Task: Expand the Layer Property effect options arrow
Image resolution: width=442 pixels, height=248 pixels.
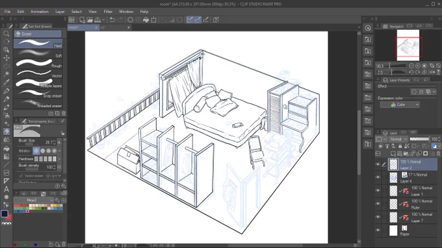Action: [x=434, y=92]
